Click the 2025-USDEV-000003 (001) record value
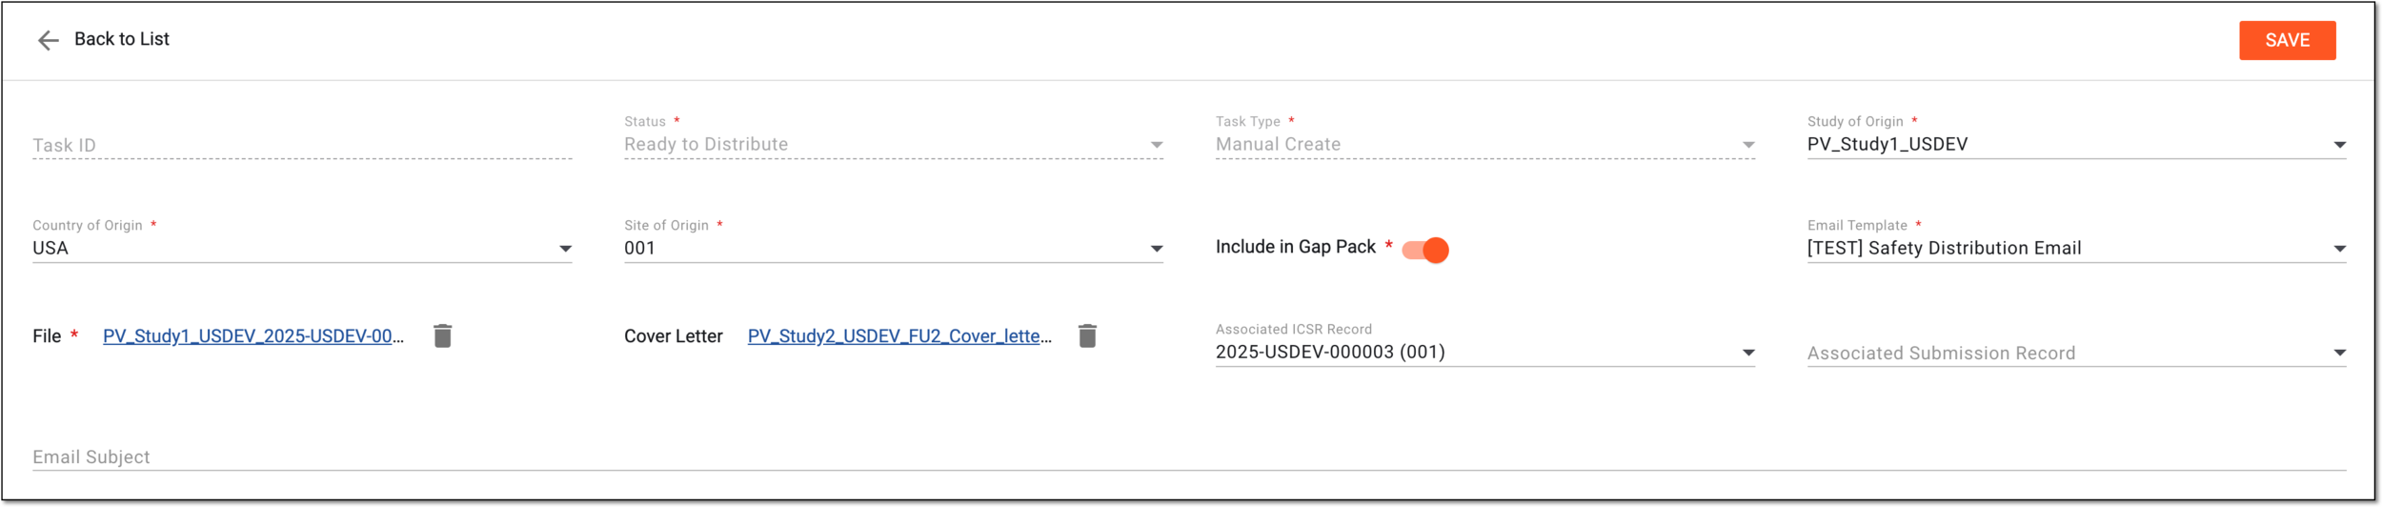This screenshot has width=2382, height=507. pyautogui.click(x=1330, y=353)
